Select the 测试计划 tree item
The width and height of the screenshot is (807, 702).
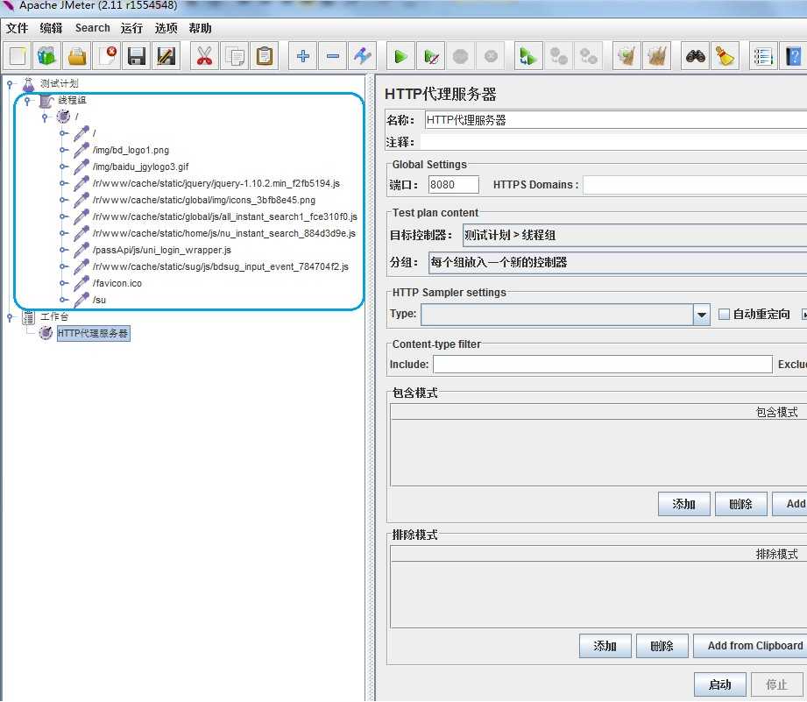60,83
